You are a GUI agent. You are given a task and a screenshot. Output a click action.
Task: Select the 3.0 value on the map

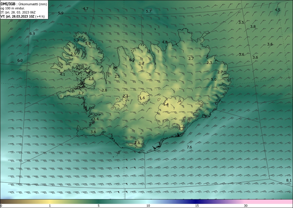[88, 43]
